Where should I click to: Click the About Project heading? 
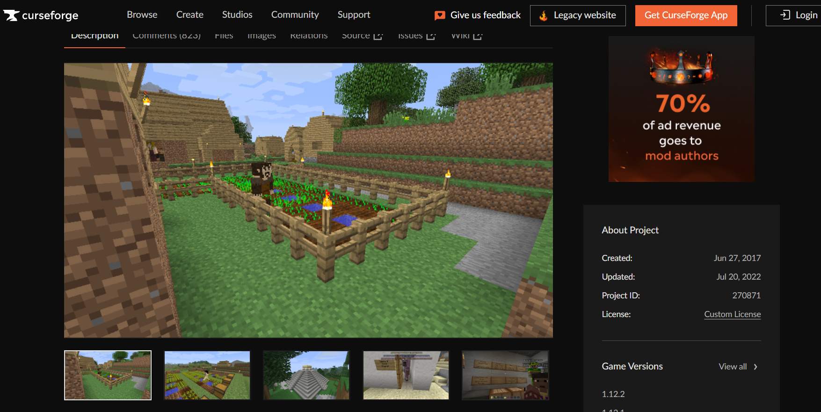click(630, 230)
